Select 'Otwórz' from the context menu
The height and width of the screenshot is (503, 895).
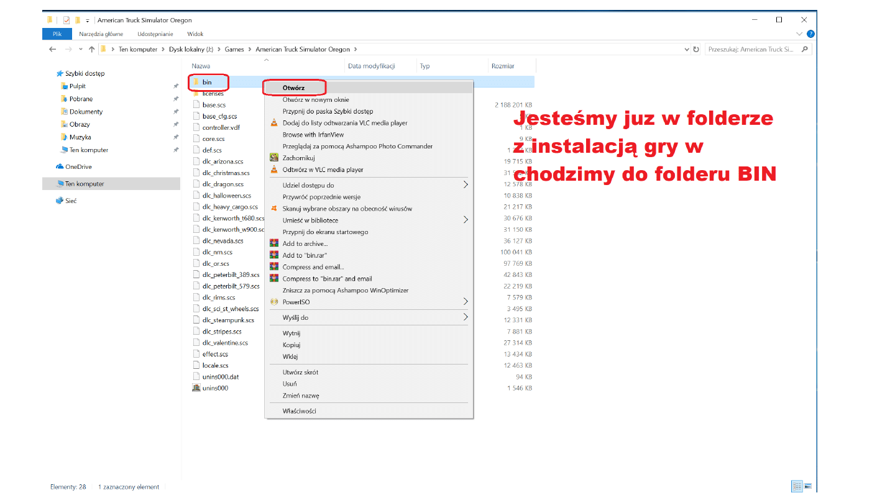293,88
